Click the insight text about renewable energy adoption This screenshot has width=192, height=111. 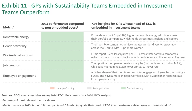point(138,37)
